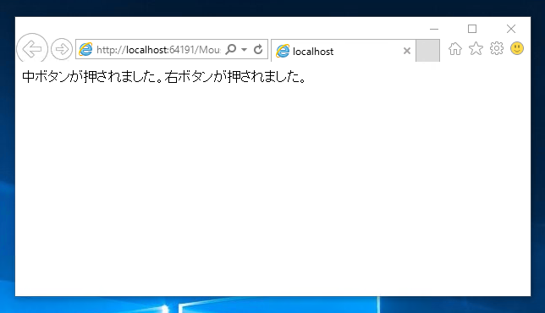Screen dimensions: 545x313
Task: Close the localhost tab
Action: click(407, 51)
